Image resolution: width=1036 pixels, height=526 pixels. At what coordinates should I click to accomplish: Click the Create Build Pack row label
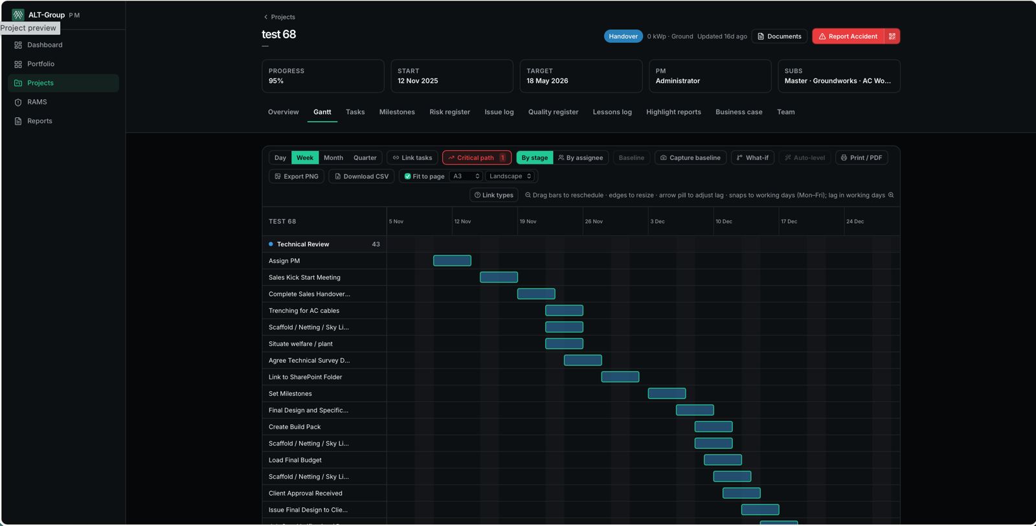coord(295,427)
